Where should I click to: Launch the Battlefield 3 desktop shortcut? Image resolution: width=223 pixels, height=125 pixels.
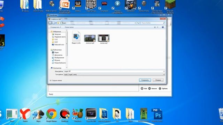(131, 6)
